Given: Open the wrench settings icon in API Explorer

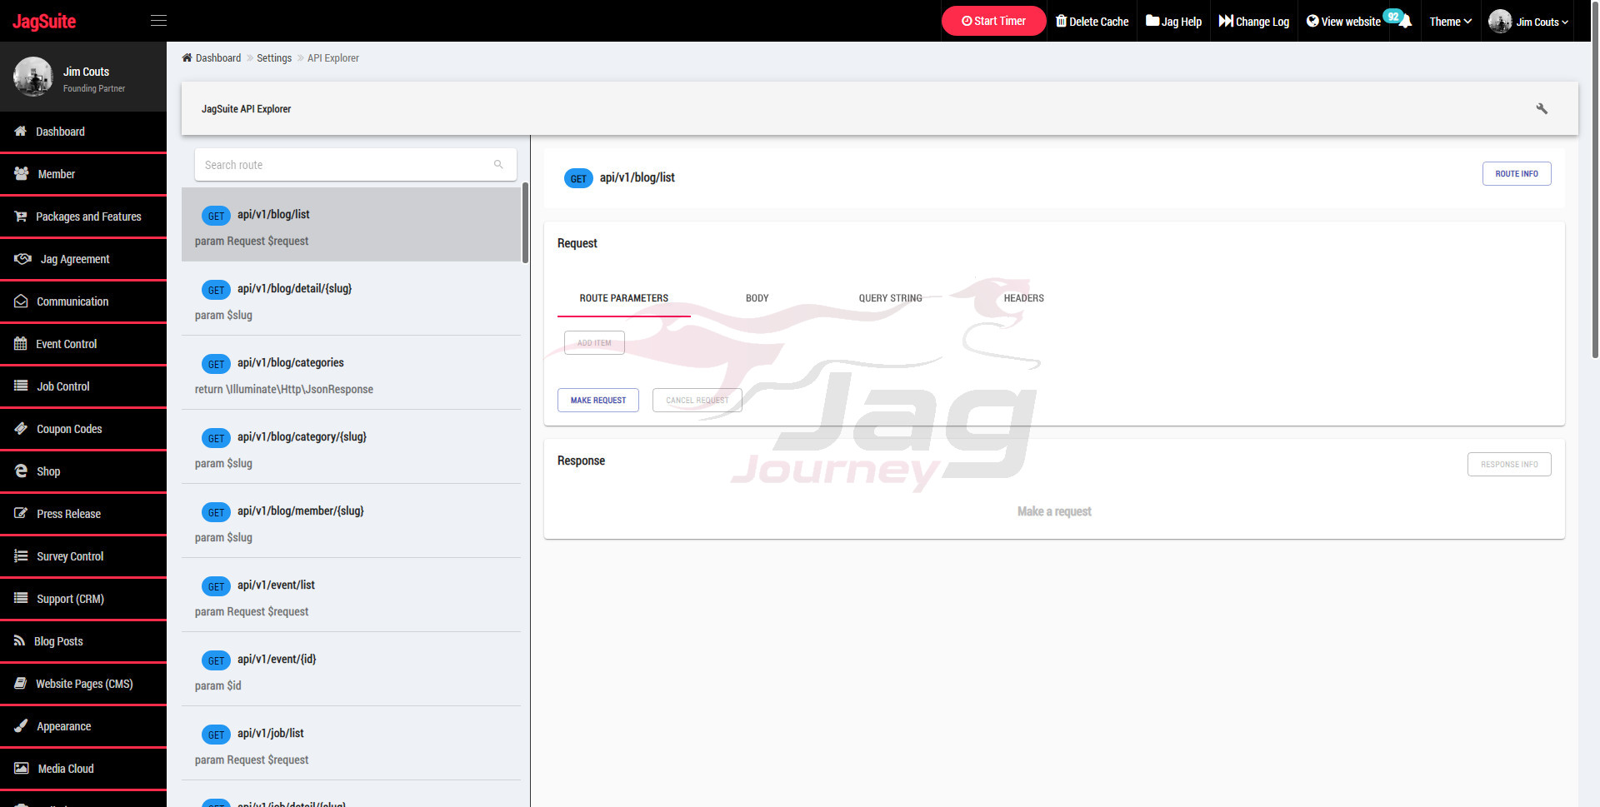Looking at the screenshot, I should tap(1542, 108).
